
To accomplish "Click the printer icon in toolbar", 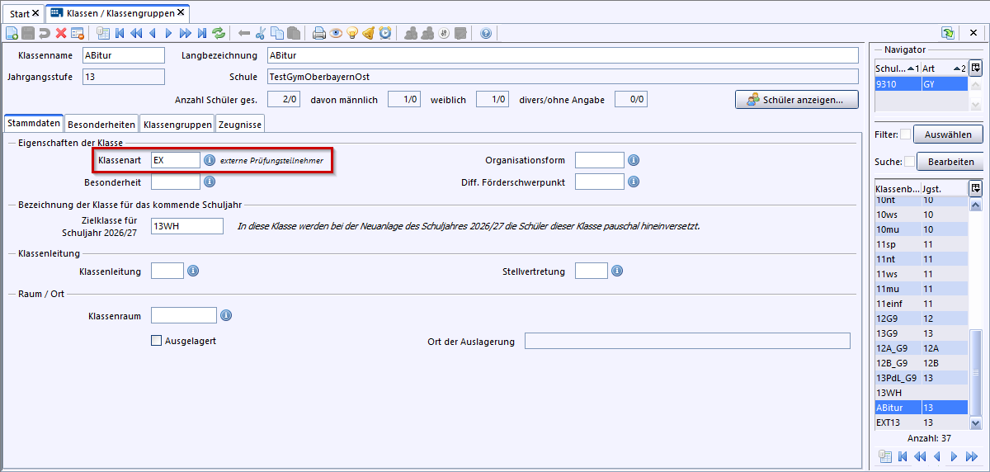I will click(x=319, y=33).
